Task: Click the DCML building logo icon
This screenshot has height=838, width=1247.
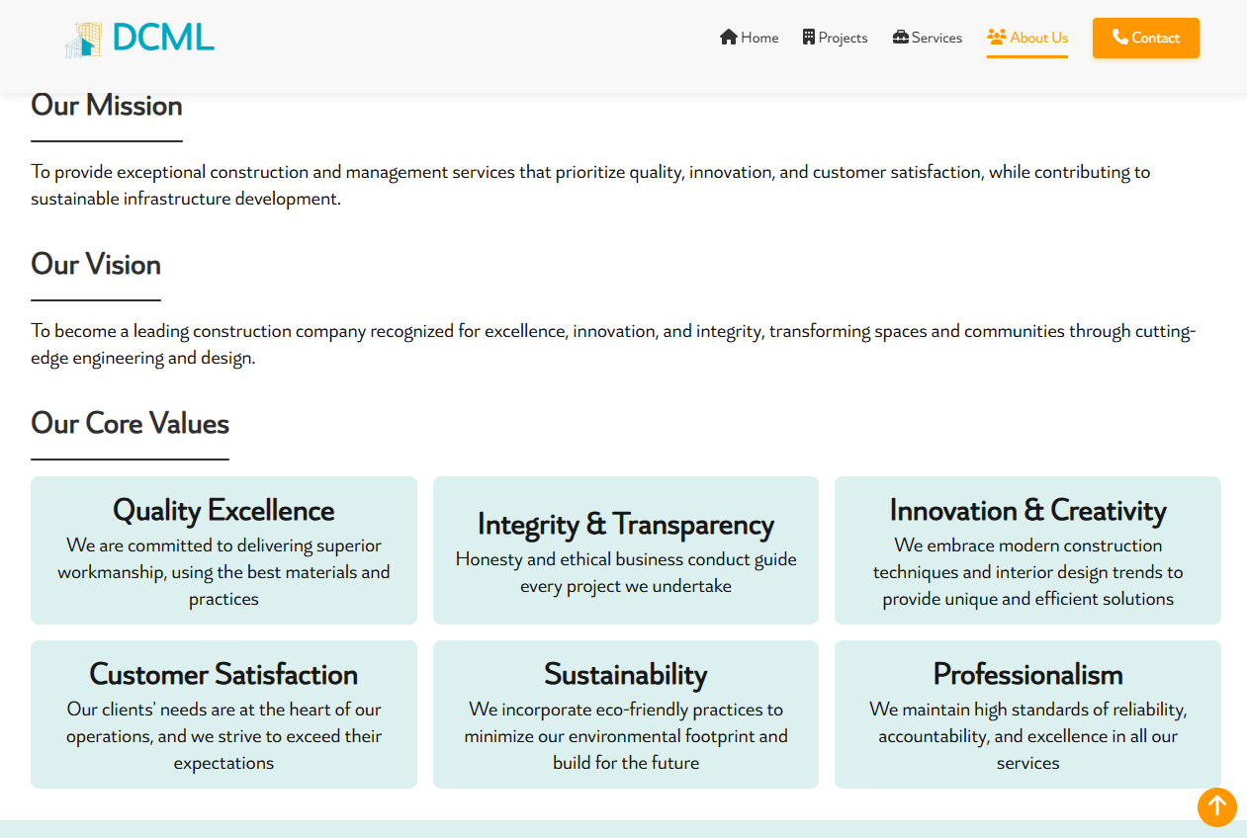Action: 84,40
